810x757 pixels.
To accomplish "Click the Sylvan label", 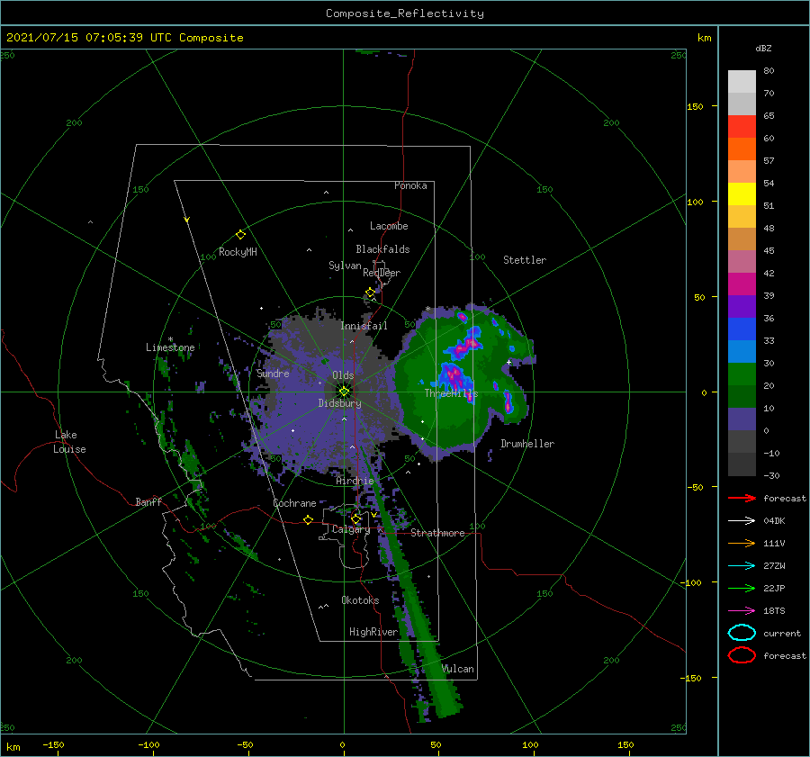I will 345,266.
